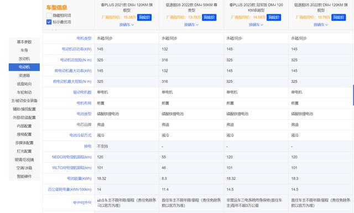Image resolution: width=354 pixels, height=213 pixels.
Task: Click the vertical page scrollbar thumb
Action: tap(353, 95)
